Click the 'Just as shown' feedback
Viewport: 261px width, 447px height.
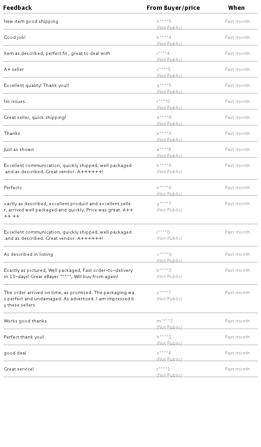(x=19, y=150)
